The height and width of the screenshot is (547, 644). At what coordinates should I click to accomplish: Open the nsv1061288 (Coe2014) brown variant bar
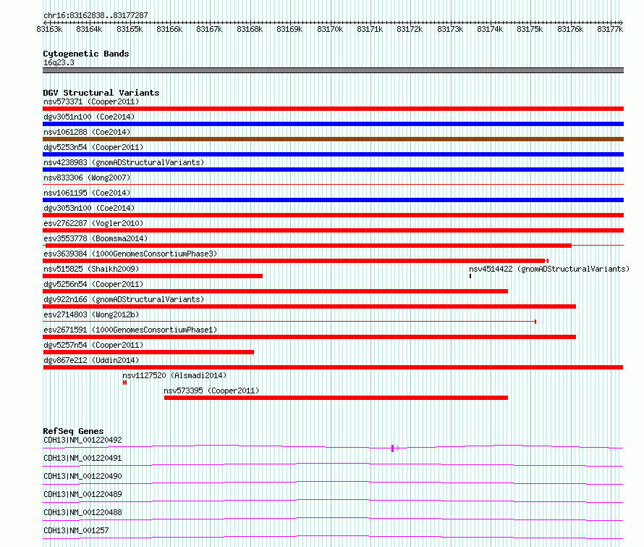point(333,139)
